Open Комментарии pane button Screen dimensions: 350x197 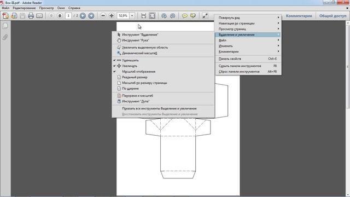pos(299,16)
